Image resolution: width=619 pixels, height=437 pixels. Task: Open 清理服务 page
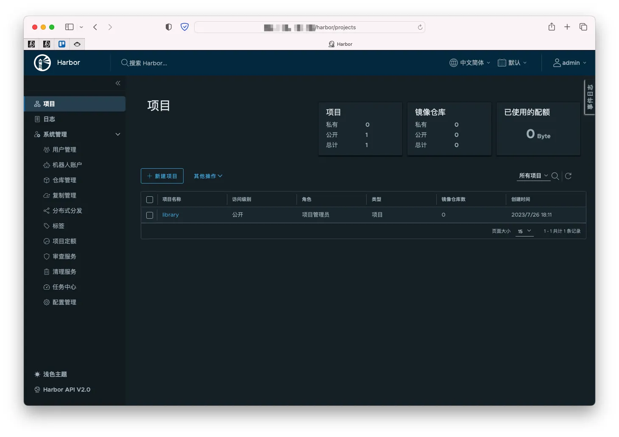coord(64,272)
